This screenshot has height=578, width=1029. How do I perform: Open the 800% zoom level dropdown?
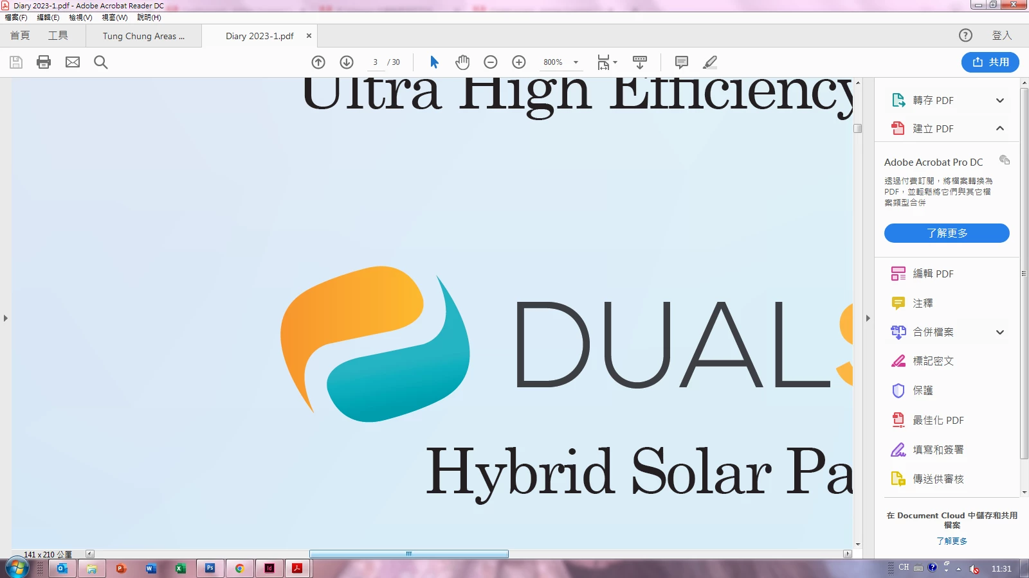click(x=576, y=62)
